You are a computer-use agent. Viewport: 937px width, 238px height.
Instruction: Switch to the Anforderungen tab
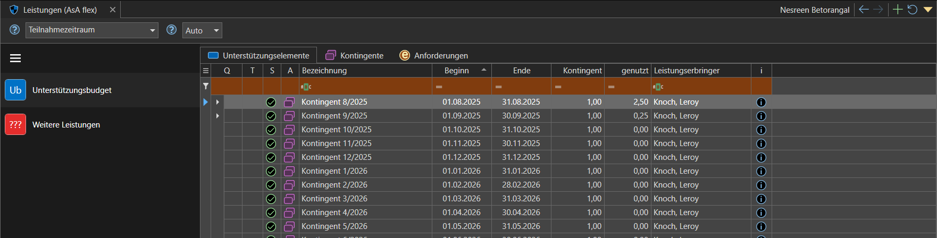[x=433, y=55]
